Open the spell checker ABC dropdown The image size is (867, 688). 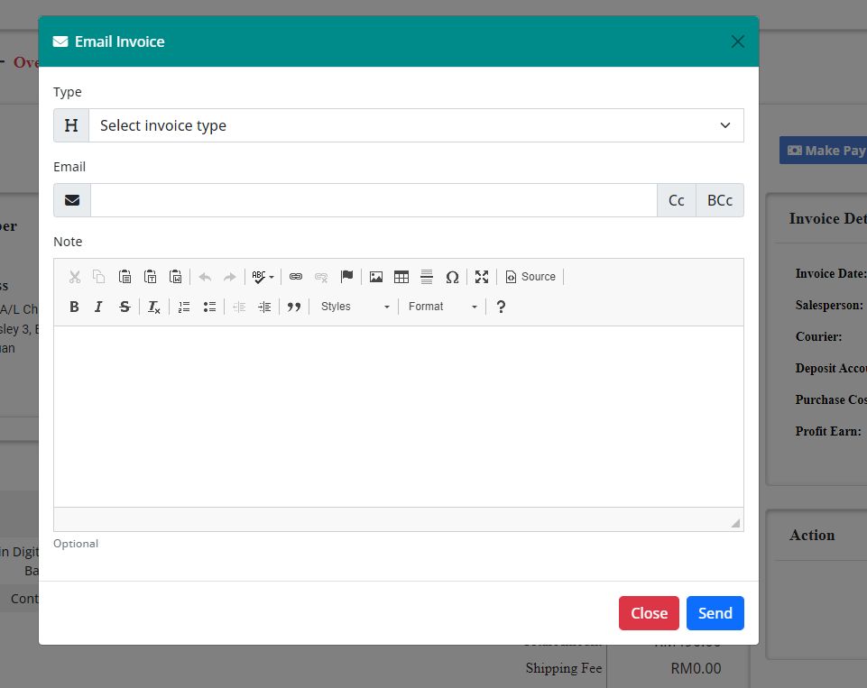263,277
